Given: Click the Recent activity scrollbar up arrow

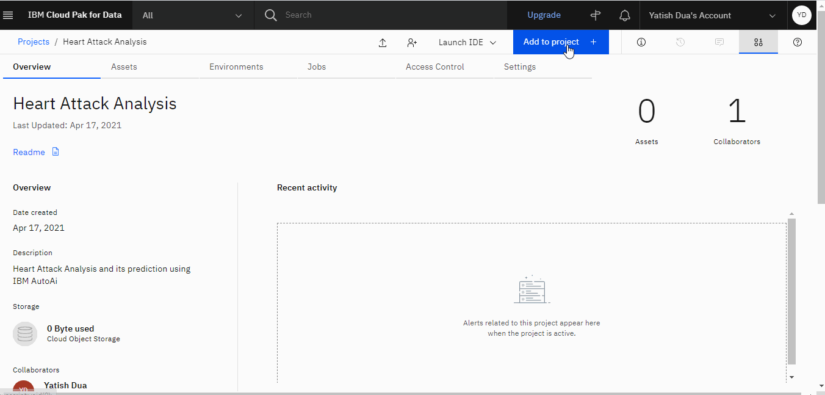Looking at the screenshot, I should [791, 214].
